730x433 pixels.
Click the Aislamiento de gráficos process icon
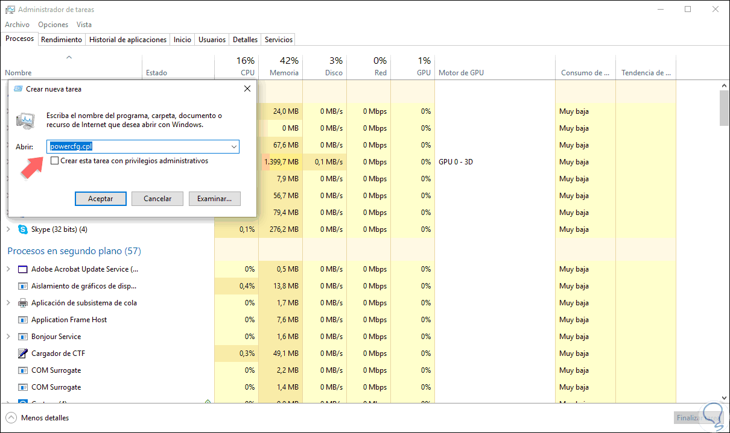pyautogui.click(x=23, y=286)
